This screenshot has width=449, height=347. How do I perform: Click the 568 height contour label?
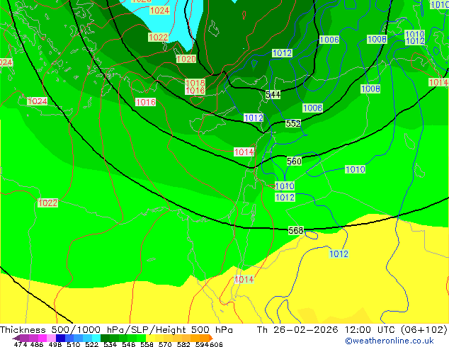(x=296, y=230)
